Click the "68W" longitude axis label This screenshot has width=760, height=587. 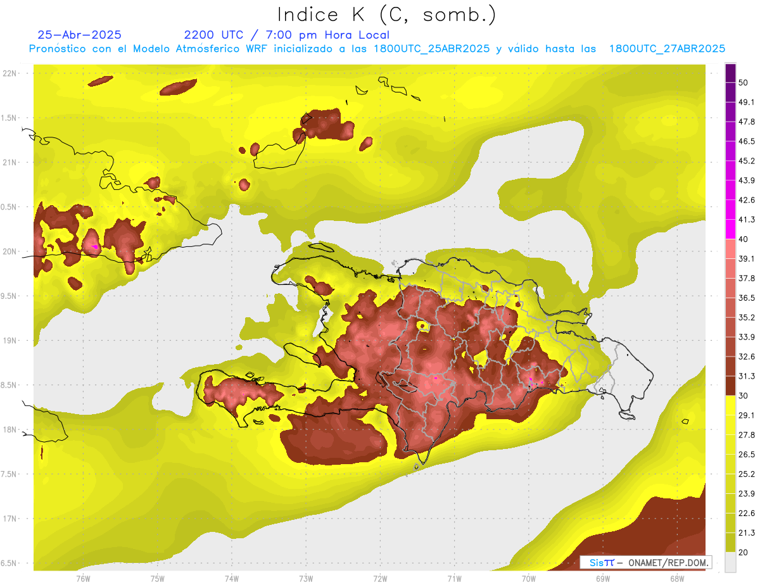(676, 578)
